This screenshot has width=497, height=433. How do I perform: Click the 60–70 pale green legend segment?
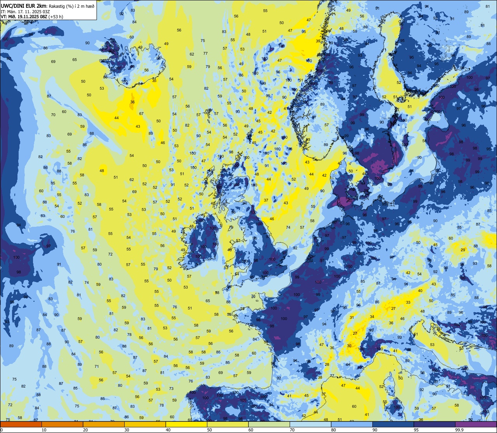(x=269, y=424)
